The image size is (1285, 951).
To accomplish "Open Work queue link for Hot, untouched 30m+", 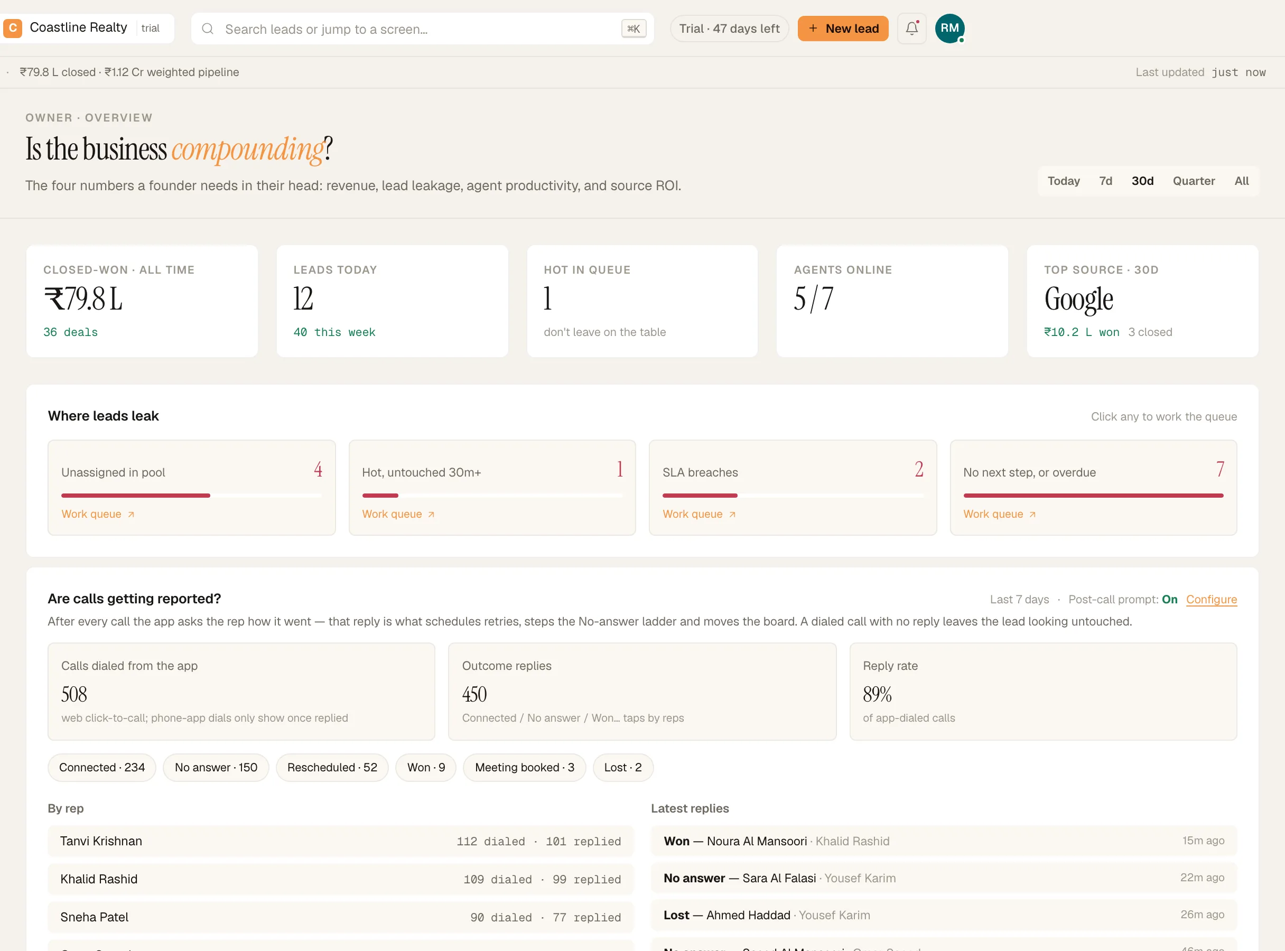I will pyautogui.click(x=398, y=514).
